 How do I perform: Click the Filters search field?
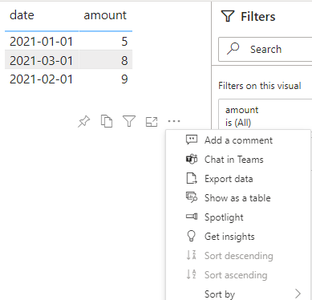[x=265, y=50]
